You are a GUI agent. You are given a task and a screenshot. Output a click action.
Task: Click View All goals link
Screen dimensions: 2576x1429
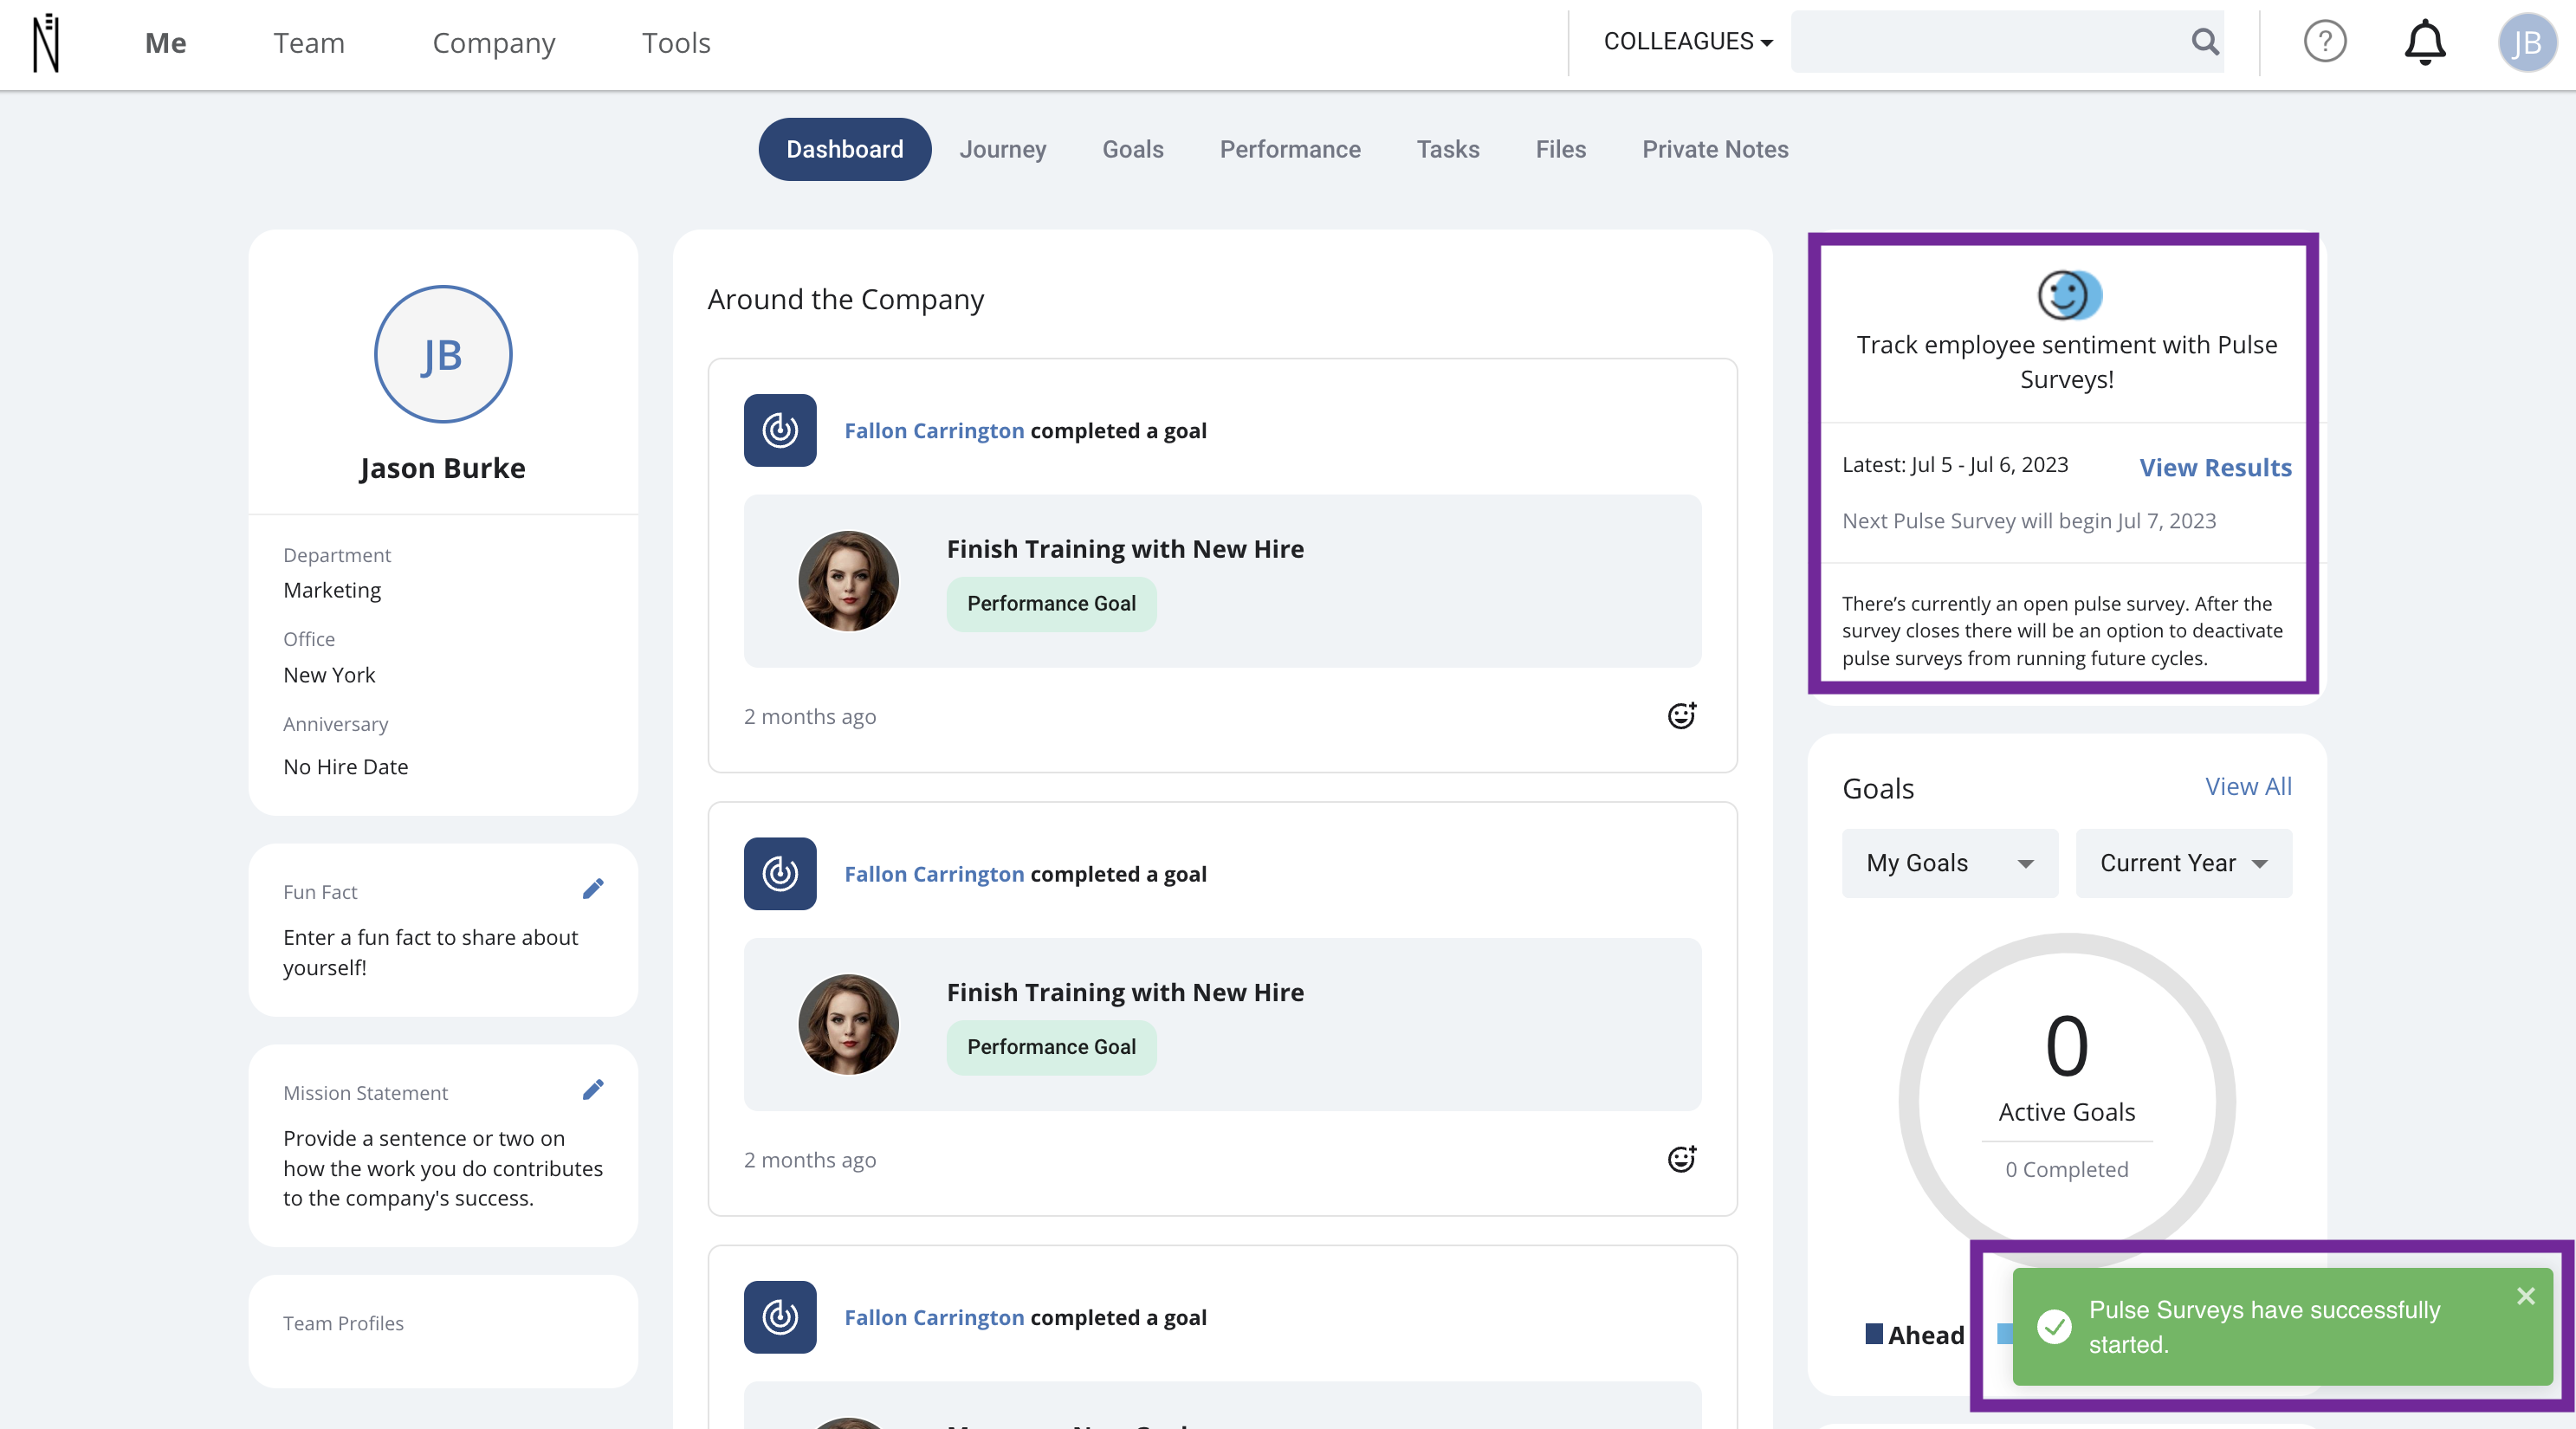2248,786
